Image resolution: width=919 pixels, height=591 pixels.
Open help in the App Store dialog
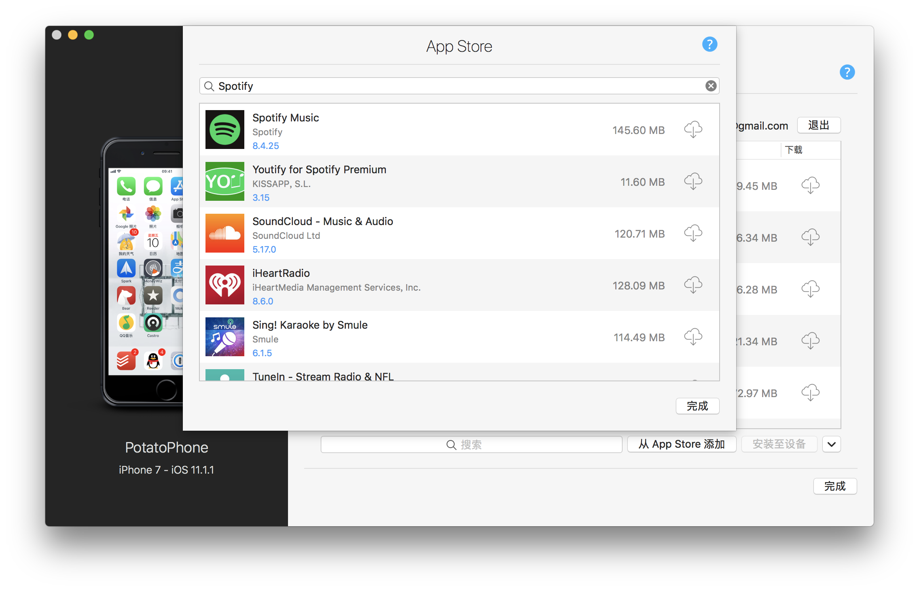pyautogui.click(x=709, y=44)
